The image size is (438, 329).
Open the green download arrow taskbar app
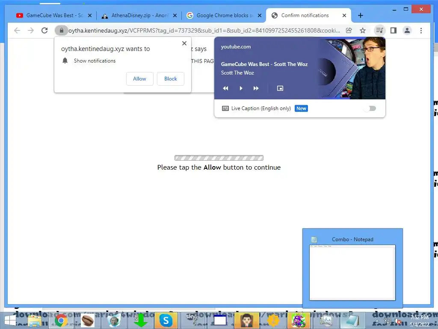click(x=140, y=320)
